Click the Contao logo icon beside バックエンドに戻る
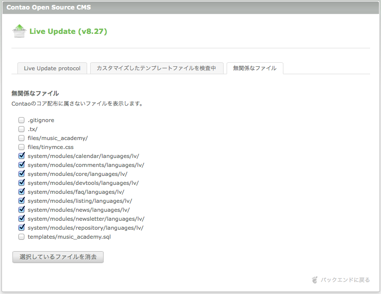The image size is (381, 294). point(315,280)
